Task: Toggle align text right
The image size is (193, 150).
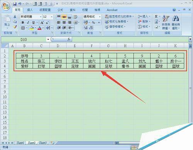Action: click(x=69, y=23)
